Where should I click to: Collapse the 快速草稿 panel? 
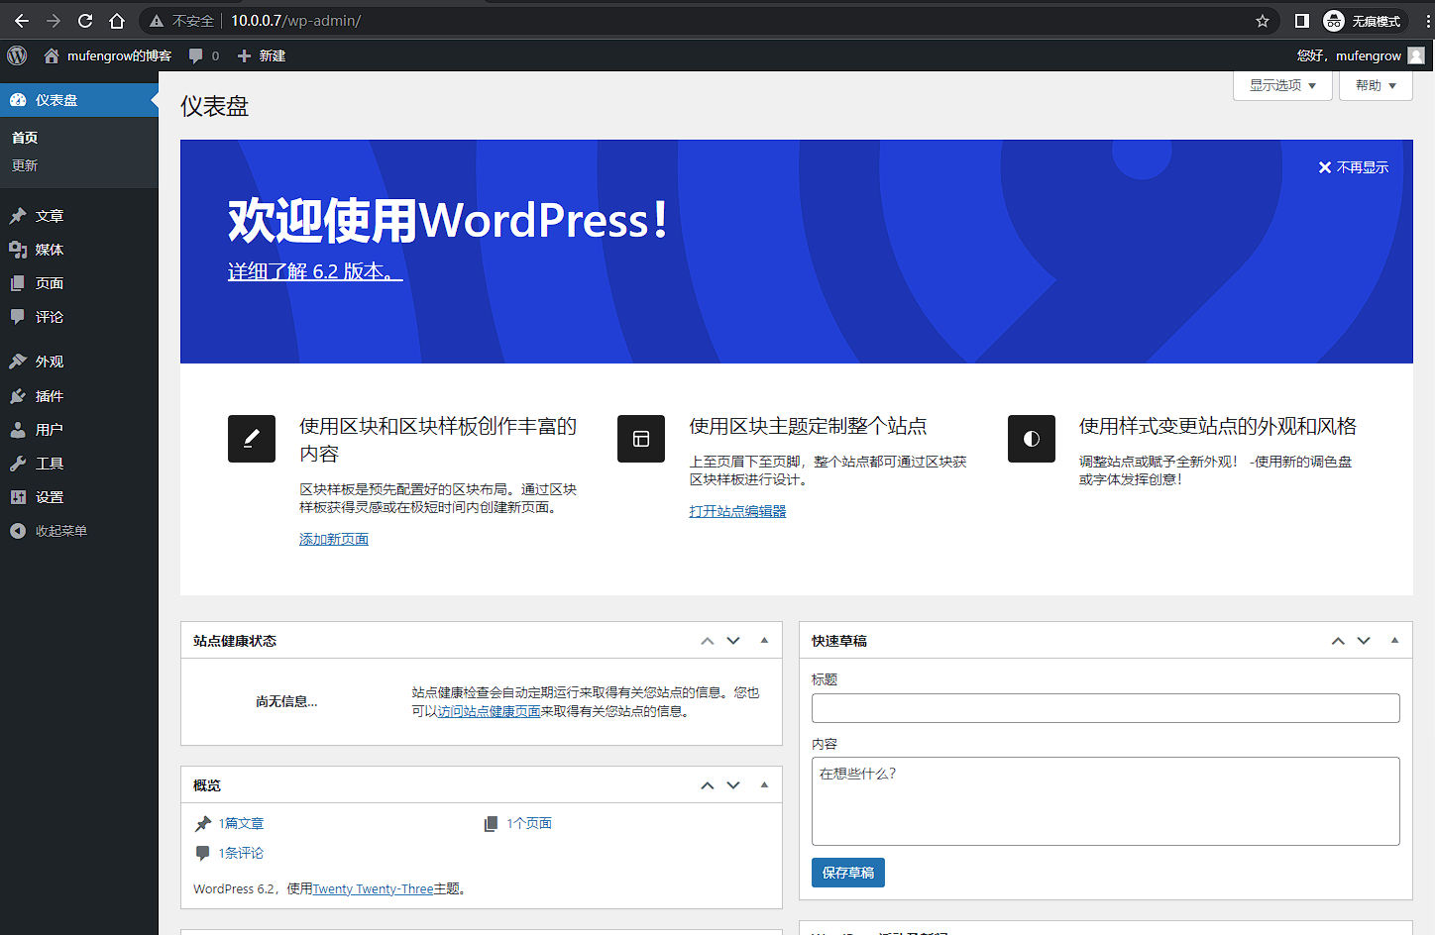click(x=1394, y=641)
